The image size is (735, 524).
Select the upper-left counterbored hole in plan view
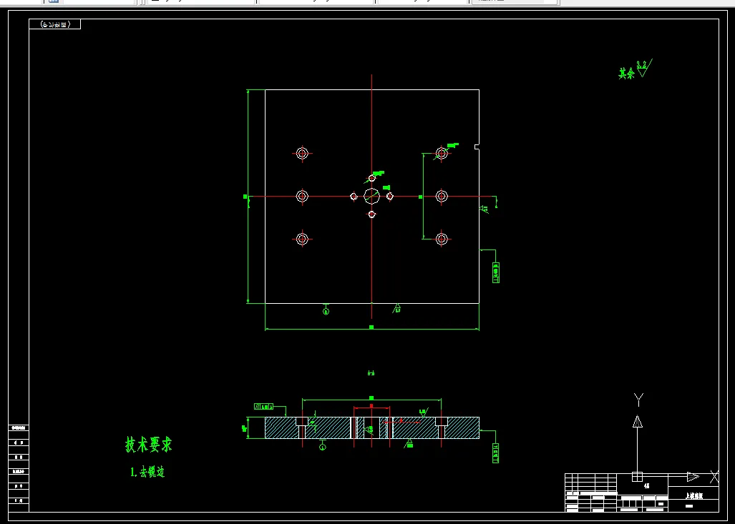pyautogui.click(x=302, y=153)
